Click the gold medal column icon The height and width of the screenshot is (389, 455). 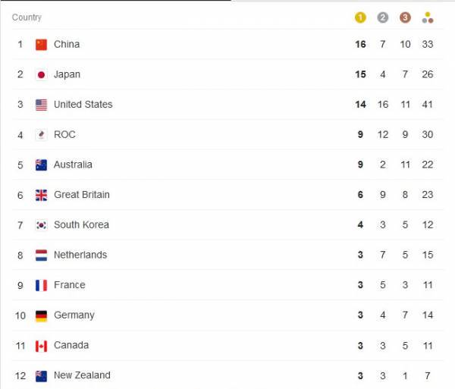(360, 17)
